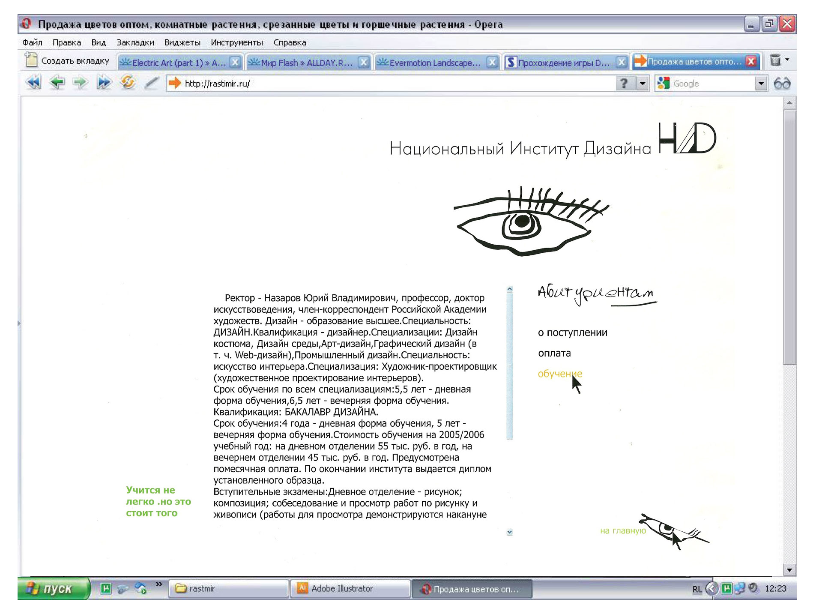Click the glasses View icon
Viewport: 816px width, 614px height.
coord(782,83)
